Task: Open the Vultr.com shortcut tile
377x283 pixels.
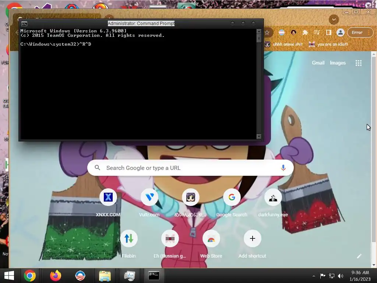Action: point(149,198)
